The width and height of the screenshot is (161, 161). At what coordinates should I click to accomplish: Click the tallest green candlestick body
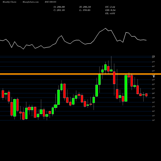point(126,88)
